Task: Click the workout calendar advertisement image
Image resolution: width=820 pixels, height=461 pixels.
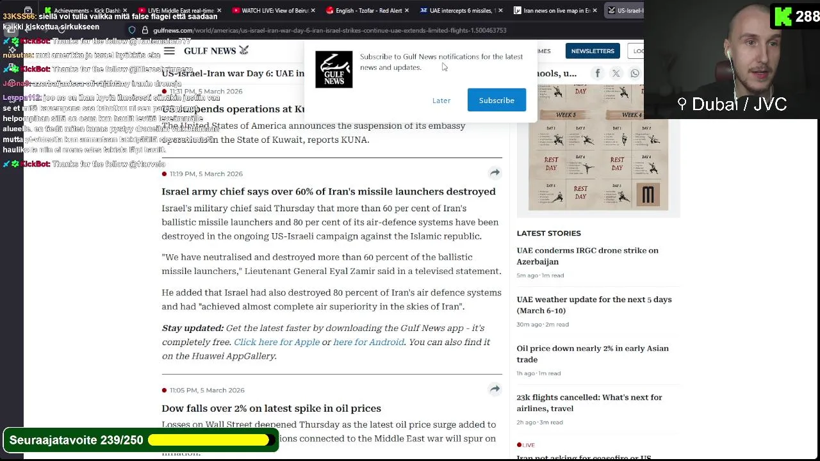Action: point(598,147)
